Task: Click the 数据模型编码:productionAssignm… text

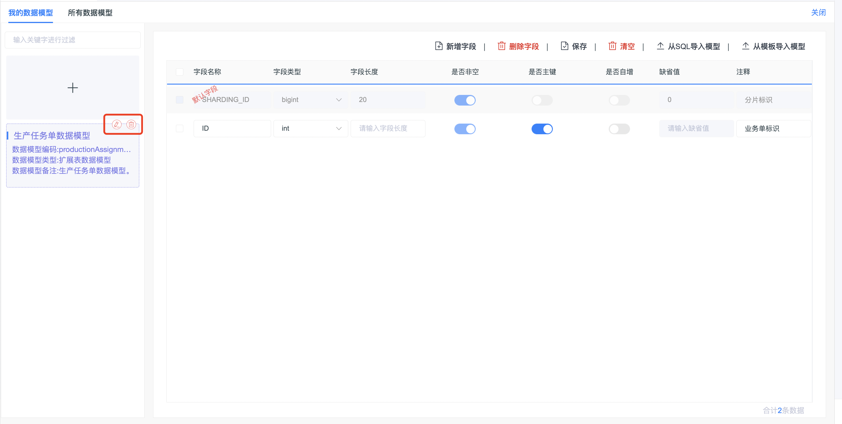Action: (x=71, y=149)
